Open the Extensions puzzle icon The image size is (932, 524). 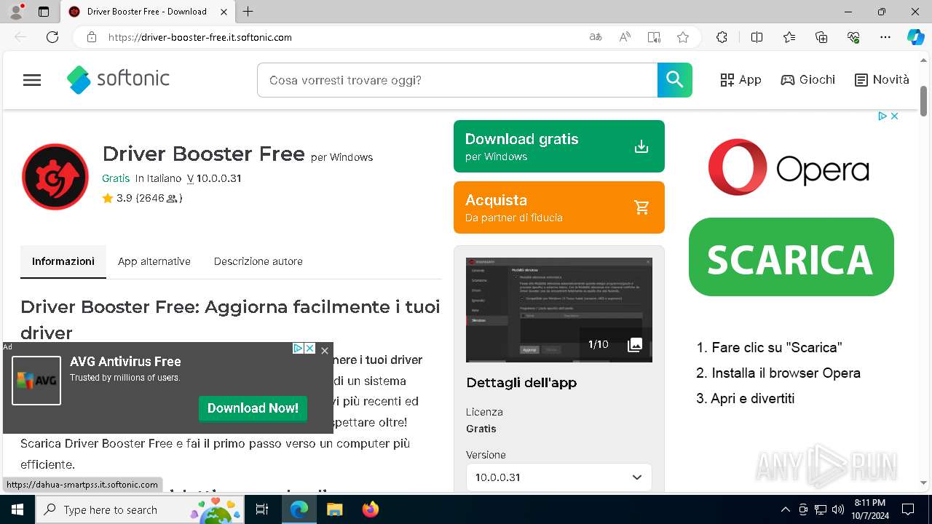tap(722, 37)
